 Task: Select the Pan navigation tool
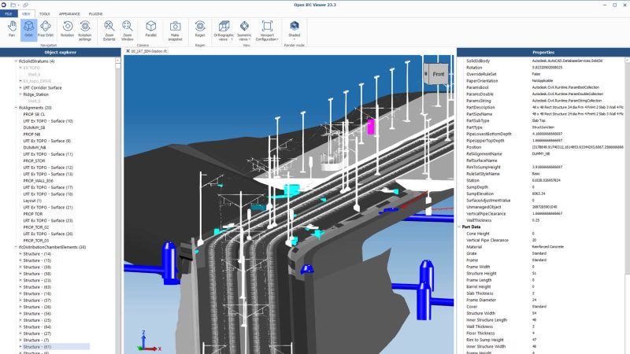[x=11, y=29]
